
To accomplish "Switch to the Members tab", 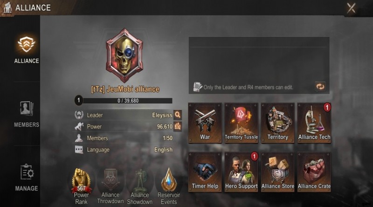I will point(27,114).
